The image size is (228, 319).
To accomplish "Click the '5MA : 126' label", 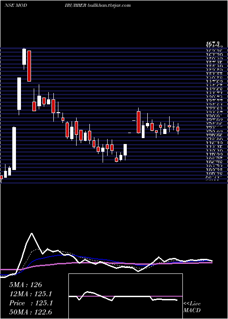I will (x=26, y=285).
